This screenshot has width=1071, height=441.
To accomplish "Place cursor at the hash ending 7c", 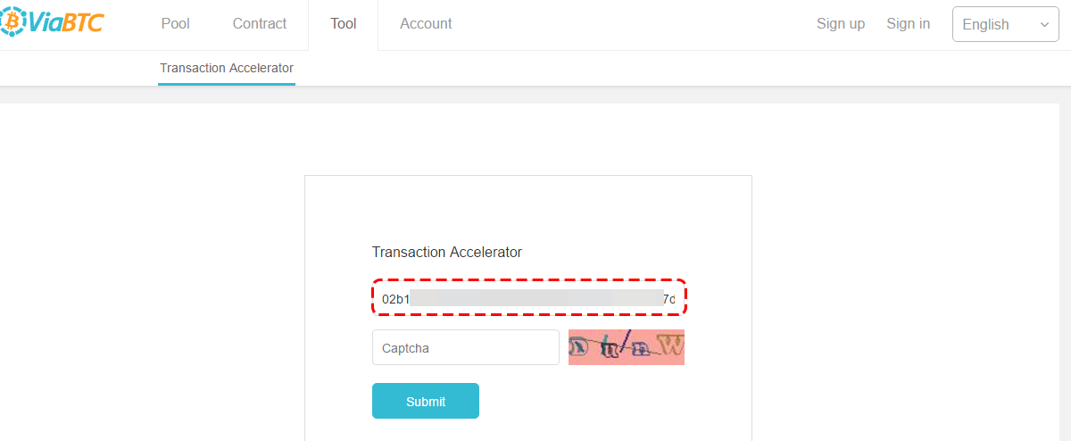I will pyautogui.click(x=669, y=299).
